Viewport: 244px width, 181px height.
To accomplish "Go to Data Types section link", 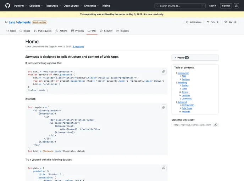I will (187, 108).
